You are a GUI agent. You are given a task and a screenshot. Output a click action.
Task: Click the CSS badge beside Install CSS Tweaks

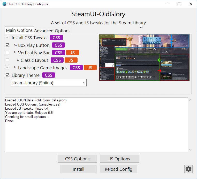coord(56,38)
